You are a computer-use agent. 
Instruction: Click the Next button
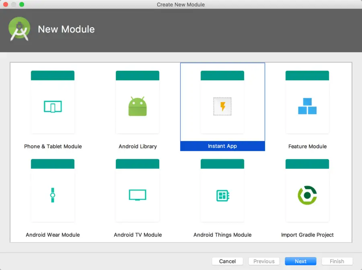point(300,261)
